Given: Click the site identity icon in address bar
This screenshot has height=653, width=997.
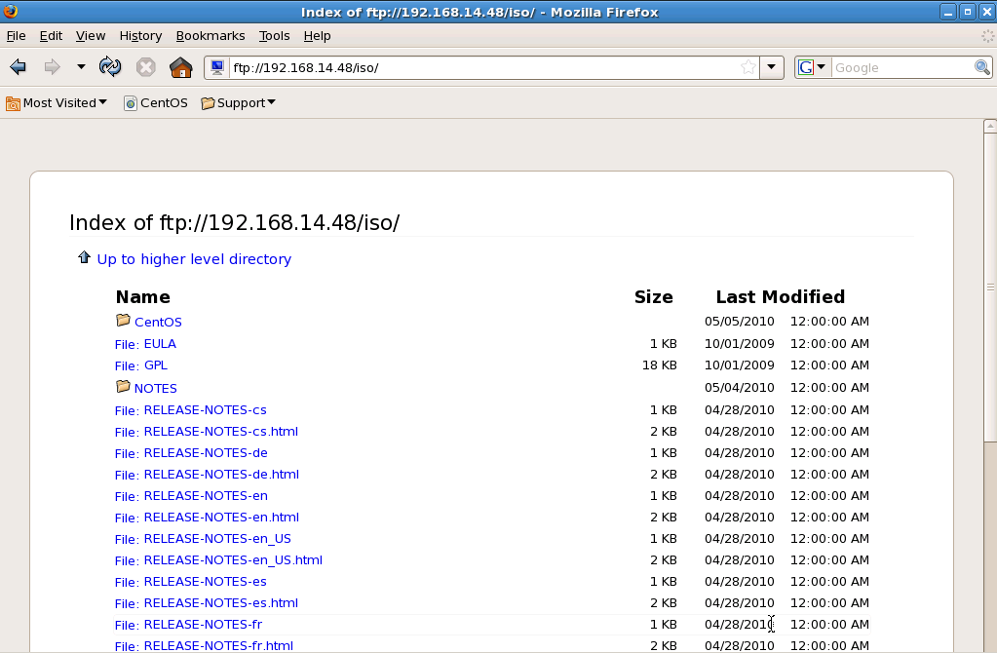Looking at the screenshot, I should tap(217, 67).
